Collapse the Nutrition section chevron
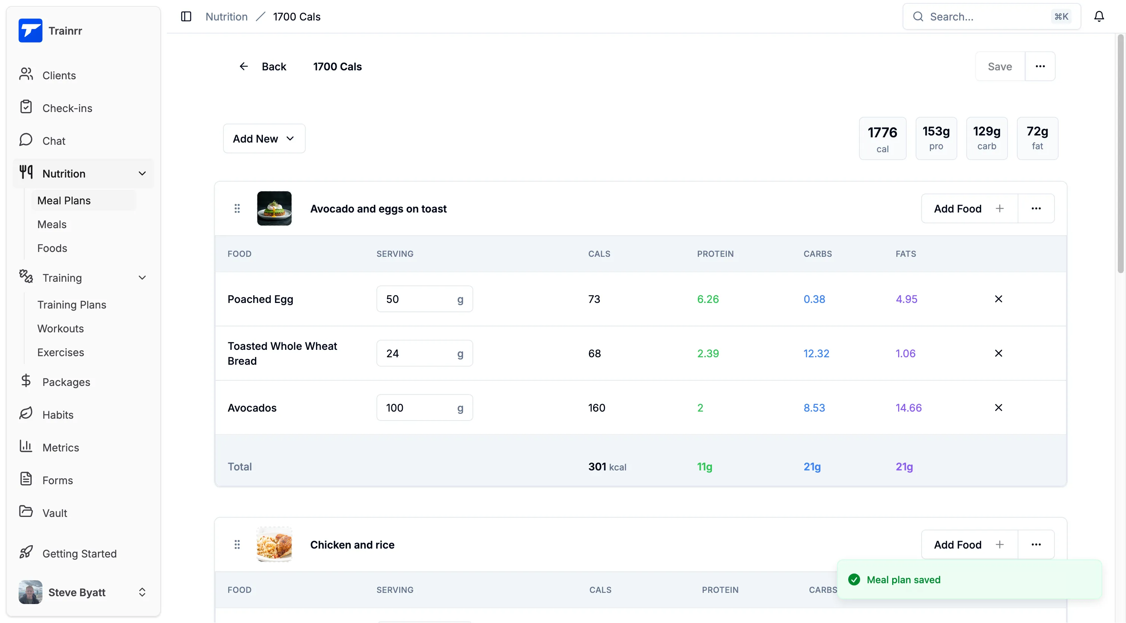 [142, 173]
